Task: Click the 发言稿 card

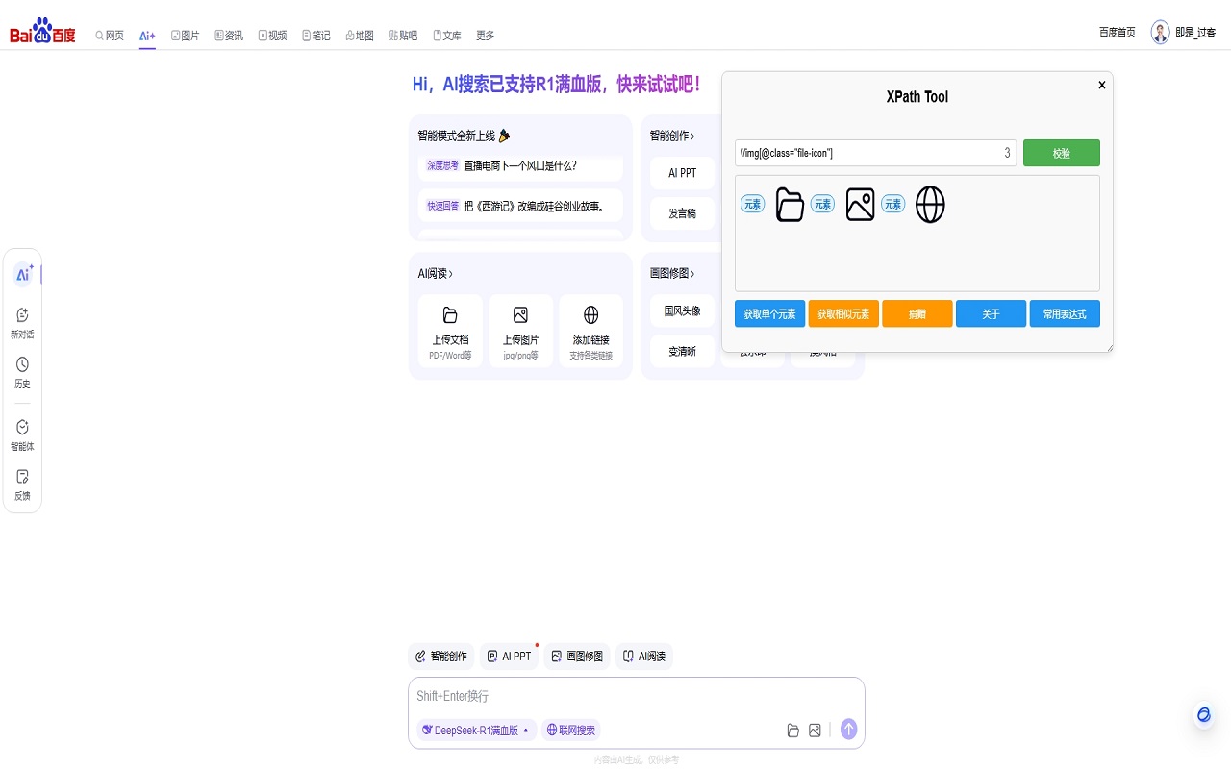Action: pos(682,213)
